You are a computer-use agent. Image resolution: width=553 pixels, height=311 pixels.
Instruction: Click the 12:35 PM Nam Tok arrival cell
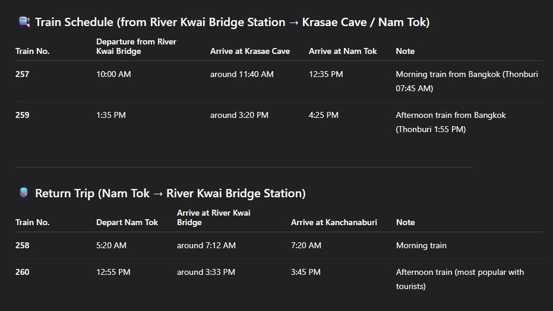click(x=326, y=75)
